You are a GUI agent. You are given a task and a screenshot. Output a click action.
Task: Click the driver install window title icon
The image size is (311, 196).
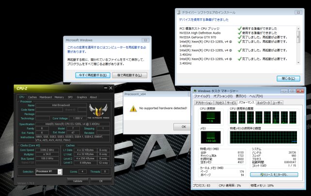(x=179, y=13)
